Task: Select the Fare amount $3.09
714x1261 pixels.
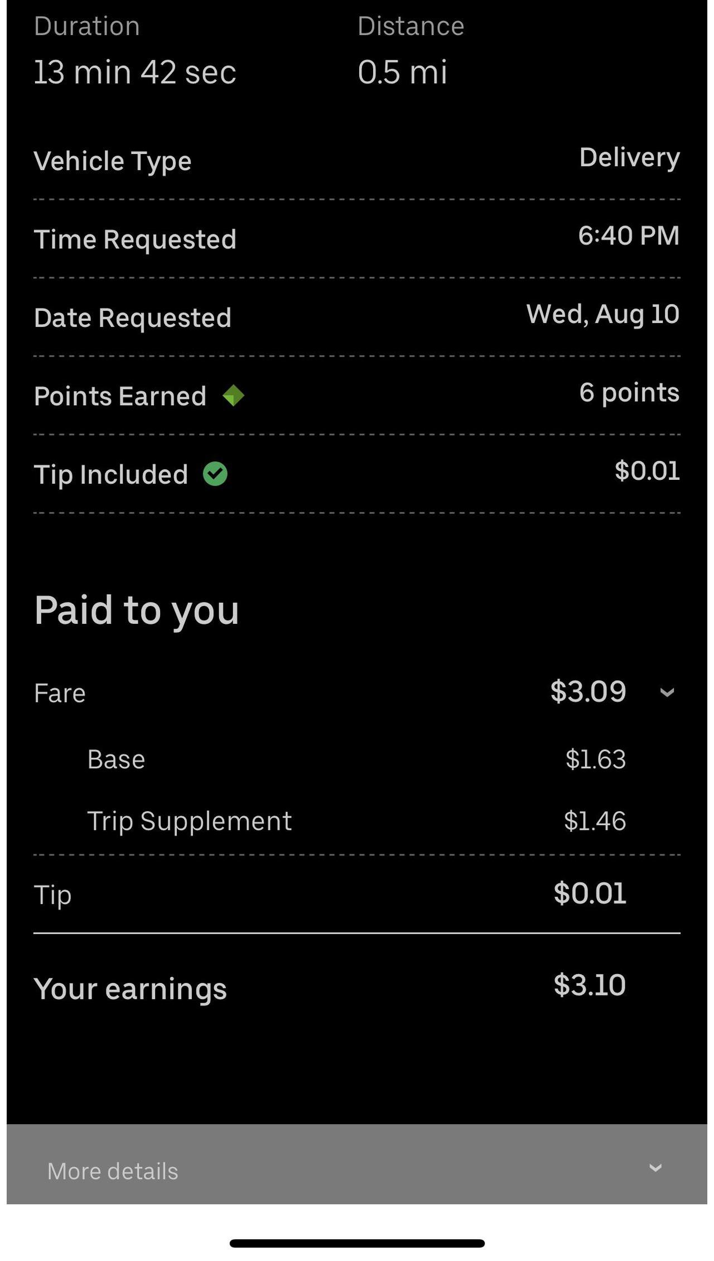Action: click(588, 691)
